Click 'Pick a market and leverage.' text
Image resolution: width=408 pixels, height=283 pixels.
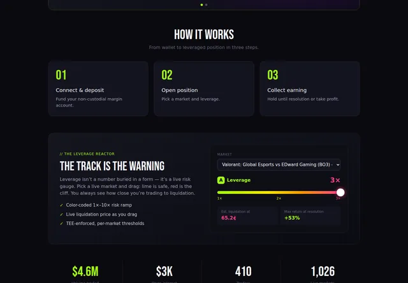point(191,99)
